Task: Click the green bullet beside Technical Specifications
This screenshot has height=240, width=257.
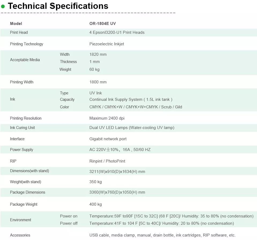Action: click(3, 6)
